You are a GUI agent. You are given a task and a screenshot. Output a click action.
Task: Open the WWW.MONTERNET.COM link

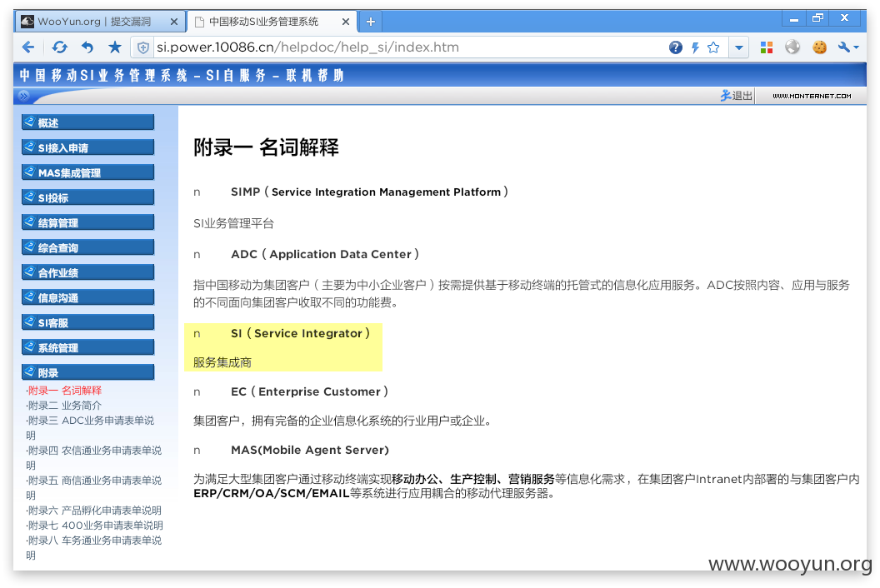tap(812, 97)
